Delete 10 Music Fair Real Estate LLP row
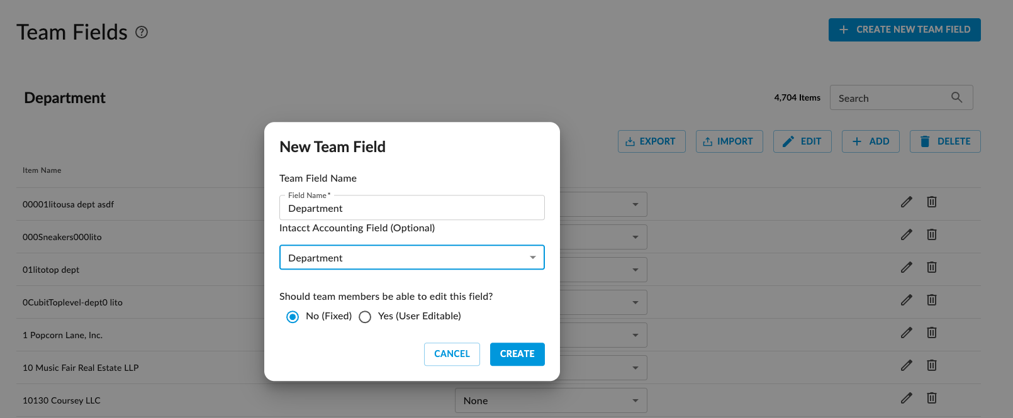The image size is (1013, 418). 932,365
